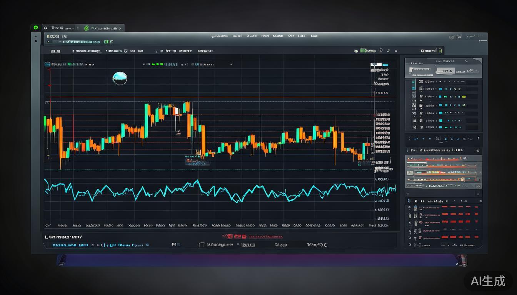Toggle the last row checkbox in the right watchlist panel

pos(414,127)
